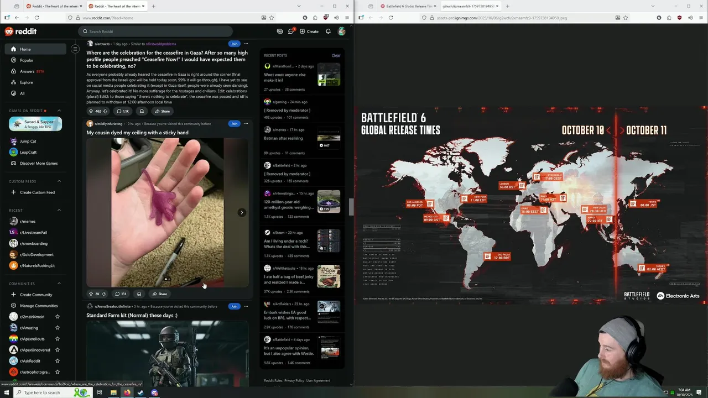Screen dimensions: 708x398
Task: Open overflow menu for the r/answers post
Action: click(246, 44)
